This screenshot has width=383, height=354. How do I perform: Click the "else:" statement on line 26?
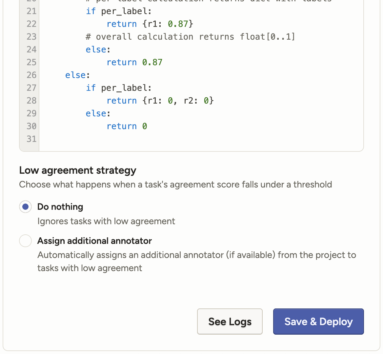point(77,75)
